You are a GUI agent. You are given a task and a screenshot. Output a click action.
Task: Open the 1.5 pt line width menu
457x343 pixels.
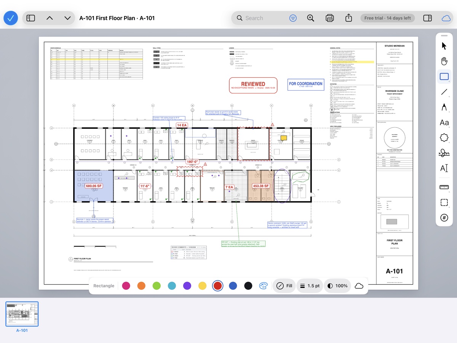pyautogui.click(x=310, y=286)
